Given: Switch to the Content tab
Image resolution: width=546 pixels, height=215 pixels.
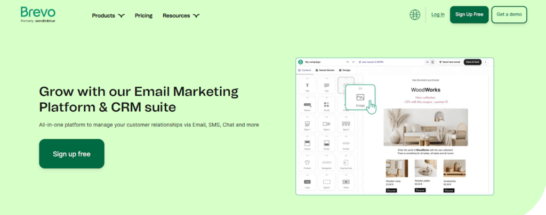Looking at the screenshot, I should point(304,70).
